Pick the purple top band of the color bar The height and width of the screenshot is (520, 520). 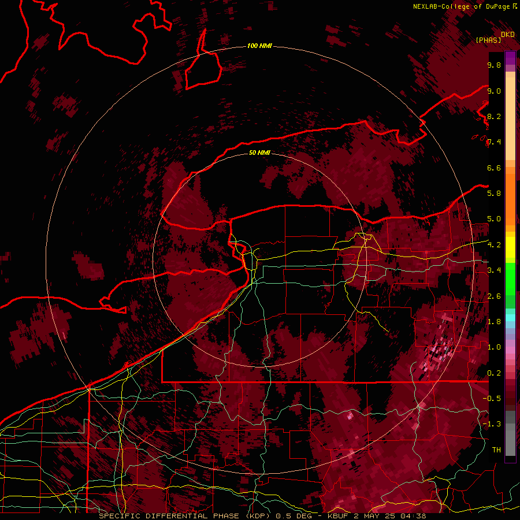[x=510, y=58]
